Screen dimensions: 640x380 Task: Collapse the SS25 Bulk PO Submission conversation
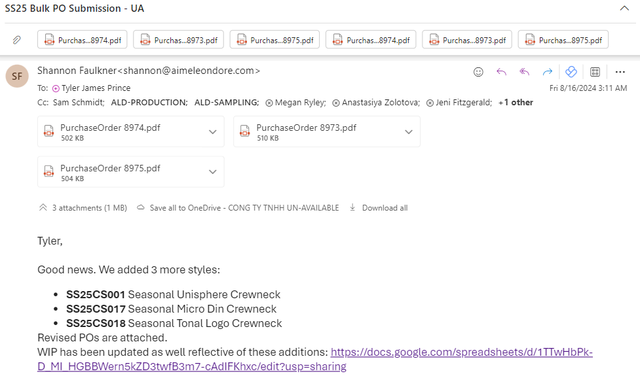pos(624,8)
